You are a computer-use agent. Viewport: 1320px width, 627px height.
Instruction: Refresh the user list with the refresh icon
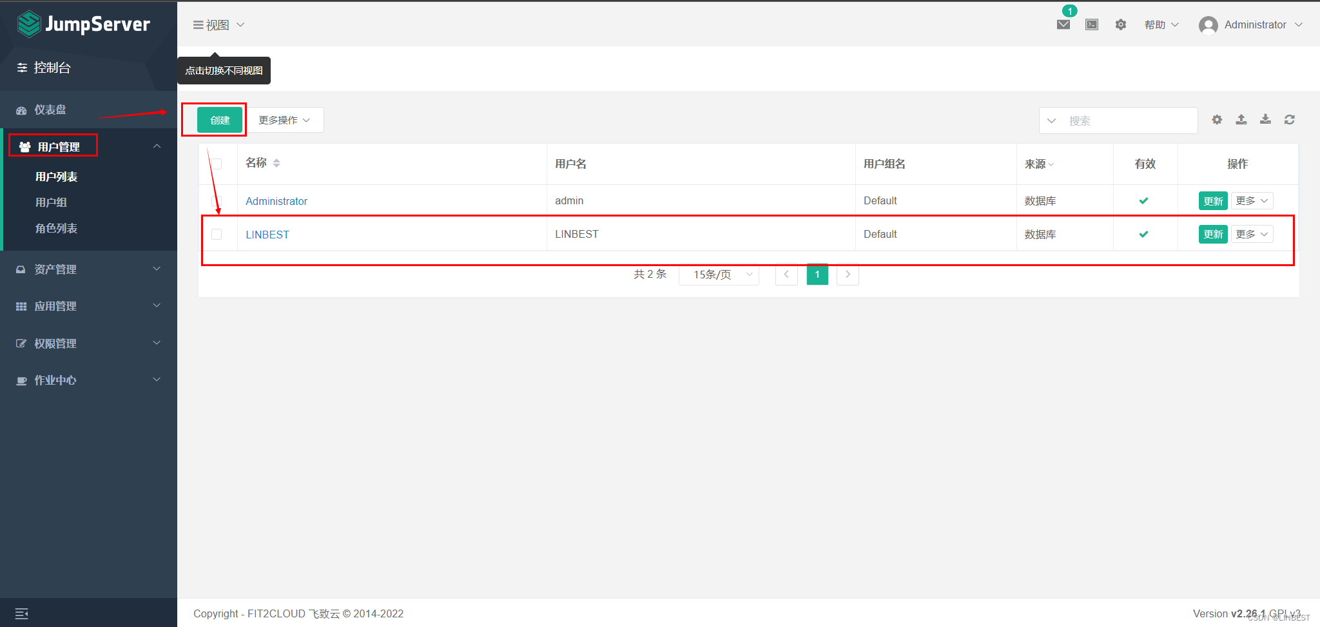pyautogui.click(x=1290, y=119)
